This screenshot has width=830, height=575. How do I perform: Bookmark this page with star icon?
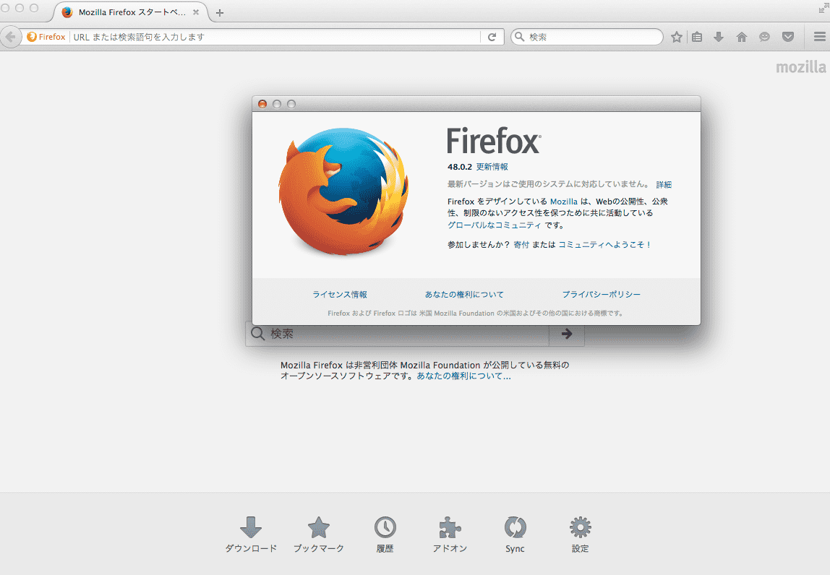pos(677,37)
